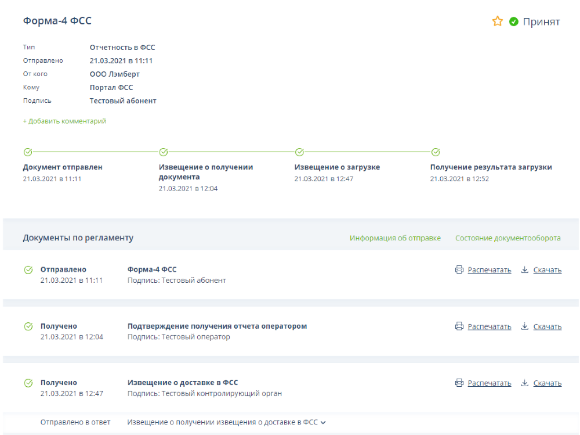Click check icon beside Отправлено 21.03.2021 в 11:11
Image resolution: width=580 pixels, height=435 pixels.
click(x=28, y=270)
